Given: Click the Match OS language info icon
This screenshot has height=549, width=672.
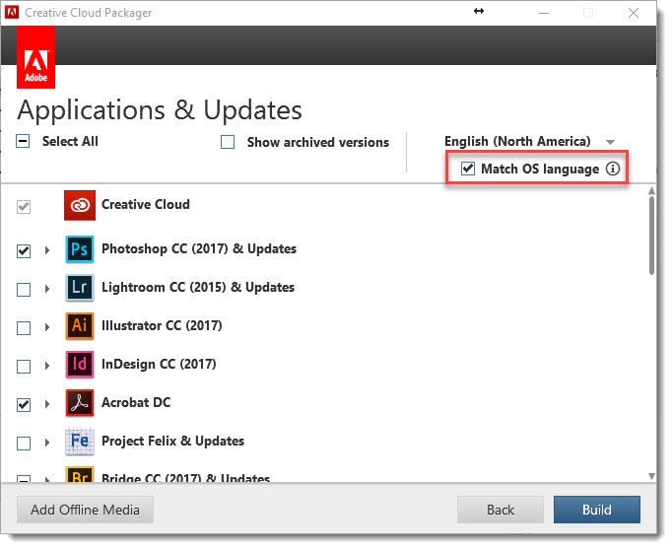Looking at the screenshot, I should point(613,169).
